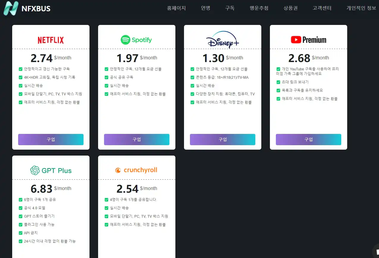Open 개인적인 정보 menu item
379x258 pixels.
(361, 8)
